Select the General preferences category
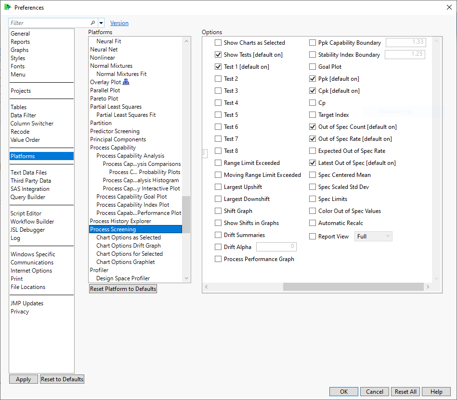 point(20,34)
